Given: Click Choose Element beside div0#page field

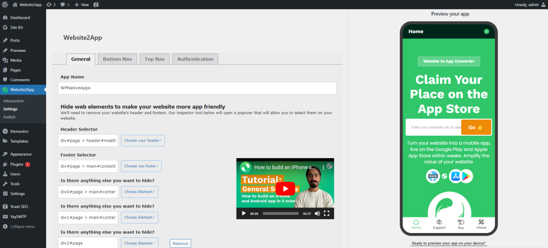Looking at the screenshot, I should coord(140,192).
